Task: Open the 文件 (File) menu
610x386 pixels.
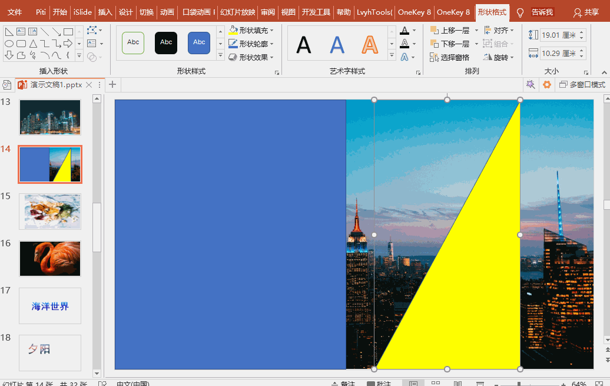Action: [x=15, y=12]
